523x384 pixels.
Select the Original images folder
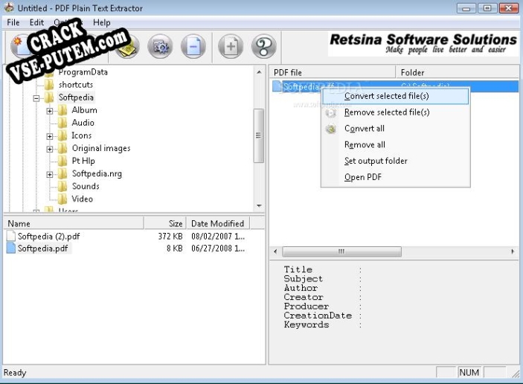click(101, 148)
